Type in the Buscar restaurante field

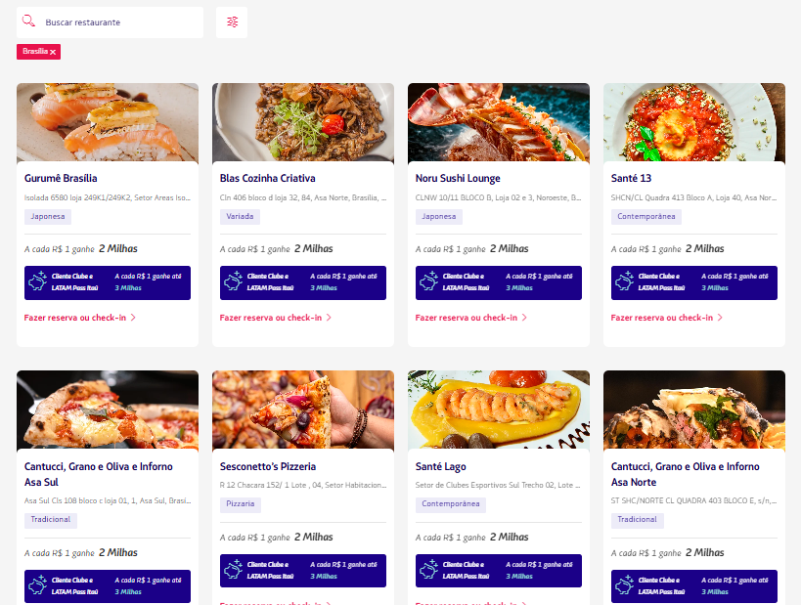coord(117,22)
